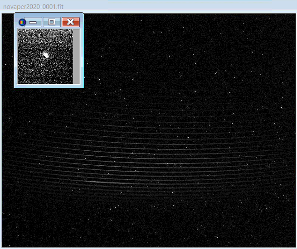
Task: Click the novaper2020-0001.fit title text
Action: (34, 7)
